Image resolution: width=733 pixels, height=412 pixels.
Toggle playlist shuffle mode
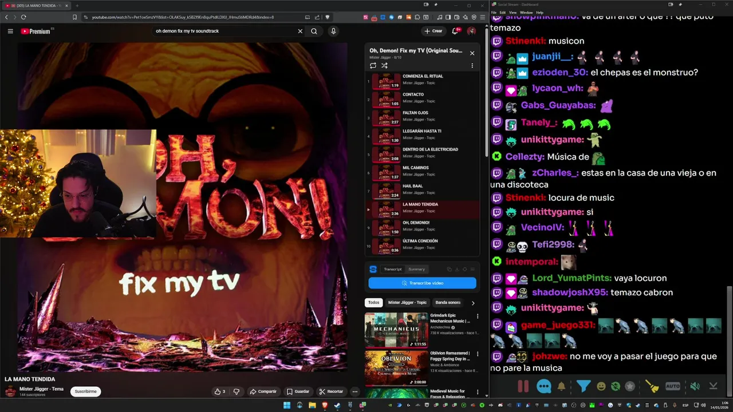384,65
